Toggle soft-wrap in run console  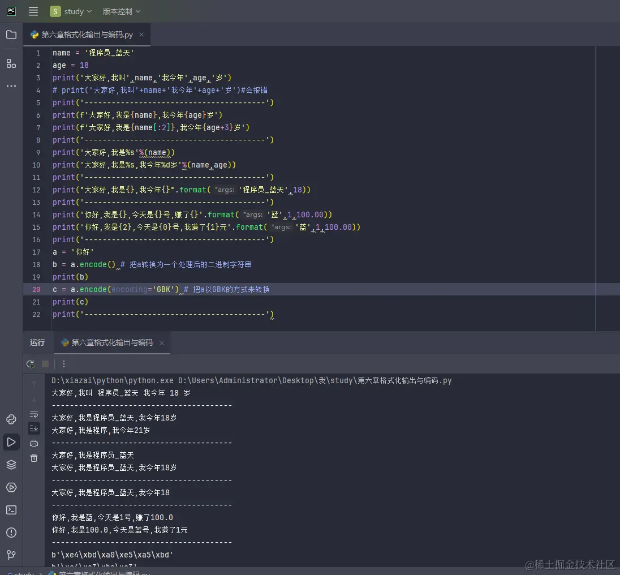(x=34, y=414)
